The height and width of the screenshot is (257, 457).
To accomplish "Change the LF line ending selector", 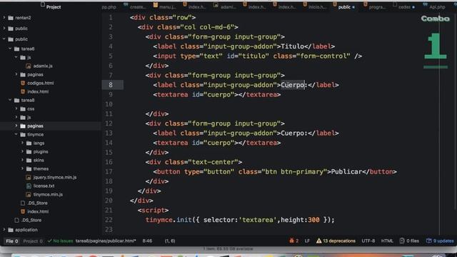I will [x=307, y=241].
